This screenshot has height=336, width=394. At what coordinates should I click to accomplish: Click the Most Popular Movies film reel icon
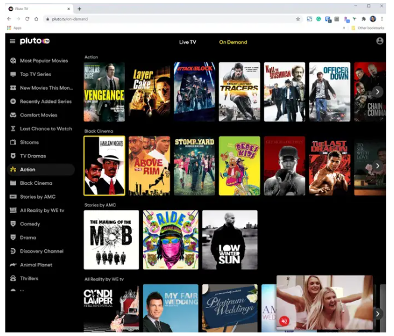[13, 61]
